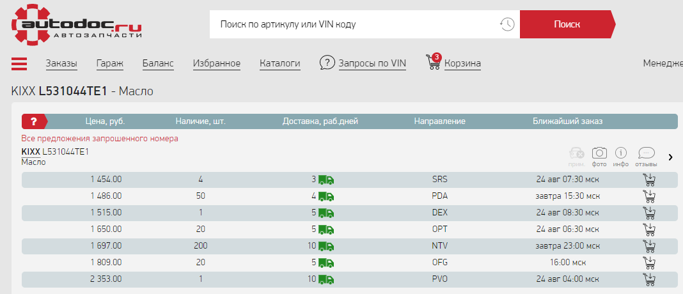The image size is (683, 294).
Task: Click 'Все предложения запрошенного номера' text
Action: [100, 139]
